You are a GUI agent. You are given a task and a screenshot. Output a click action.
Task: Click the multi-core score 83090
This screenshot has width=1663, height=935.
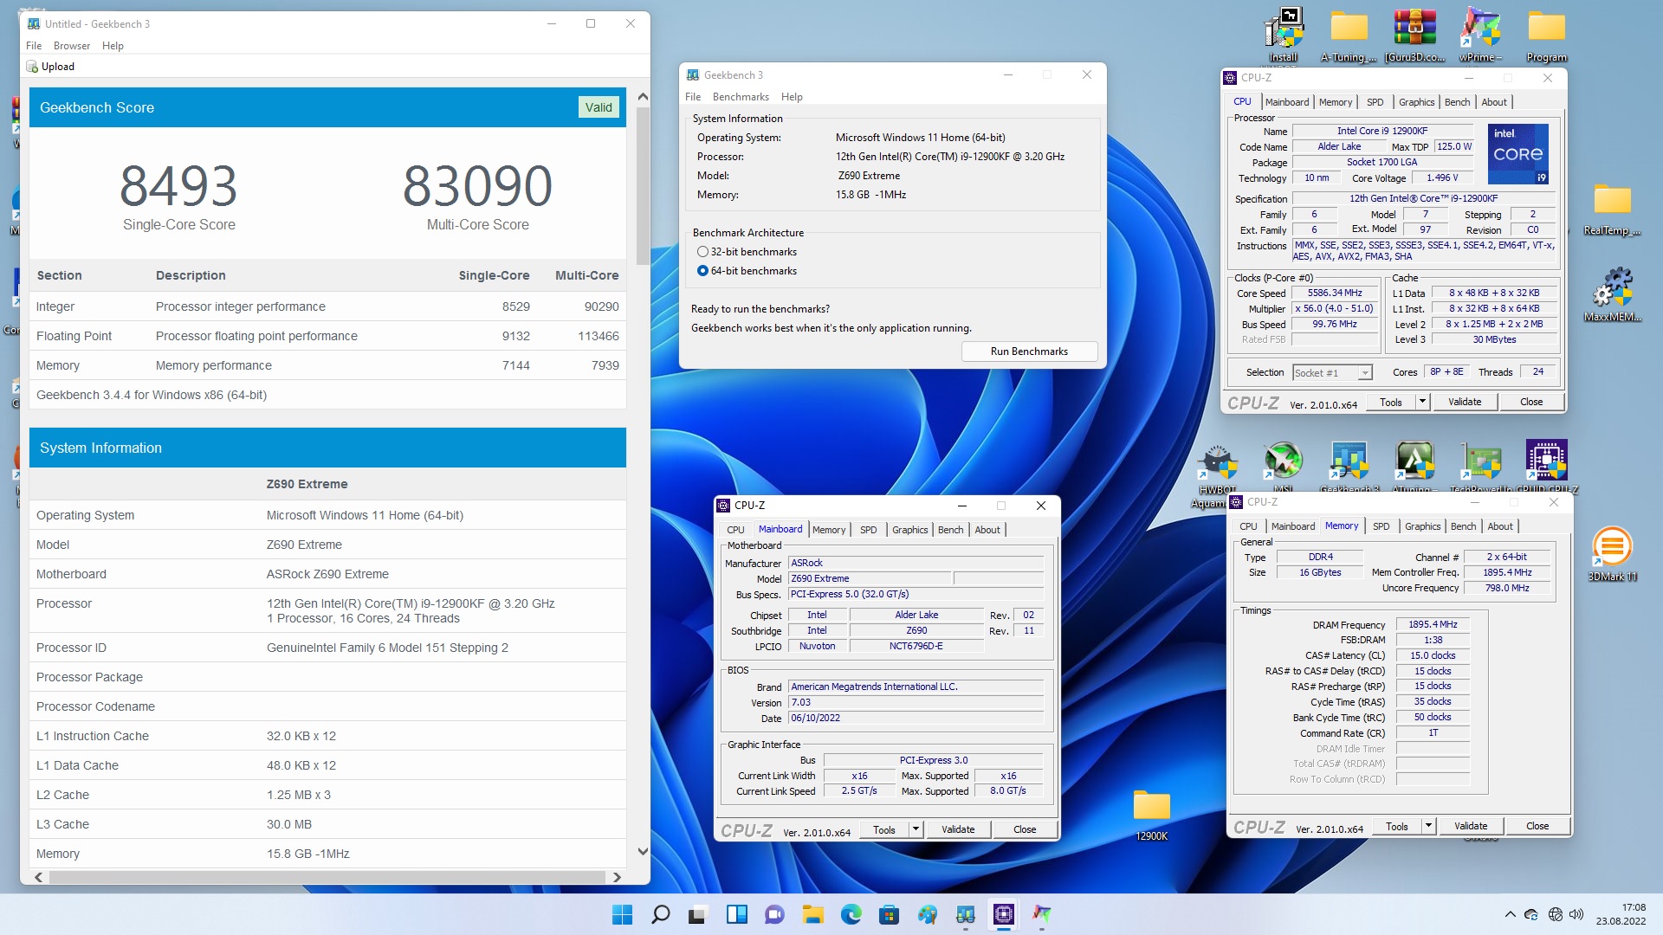477,186
